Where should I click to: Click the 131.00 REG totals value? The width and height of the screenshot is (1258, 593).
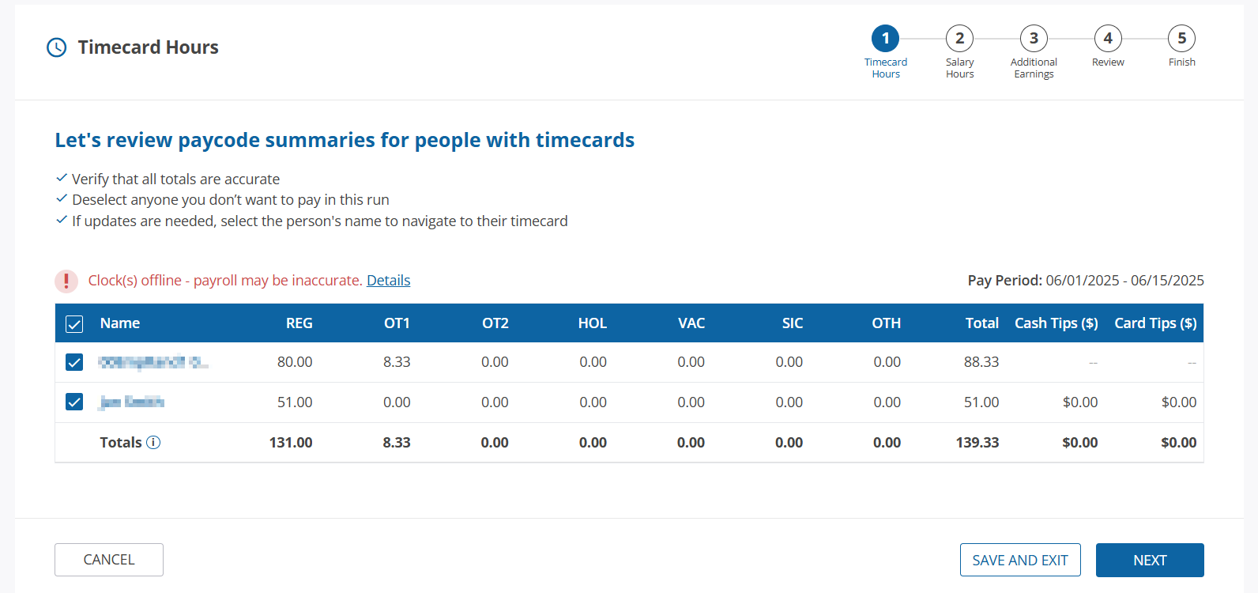click(x=291, y=443)
